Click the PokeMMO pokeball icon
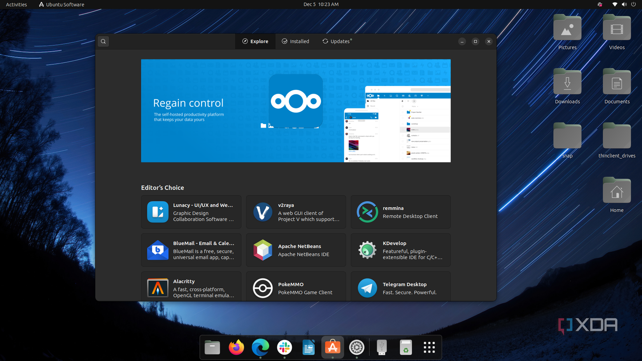The height and width of the screenshot is (361, 642). (x=263, y=288)
